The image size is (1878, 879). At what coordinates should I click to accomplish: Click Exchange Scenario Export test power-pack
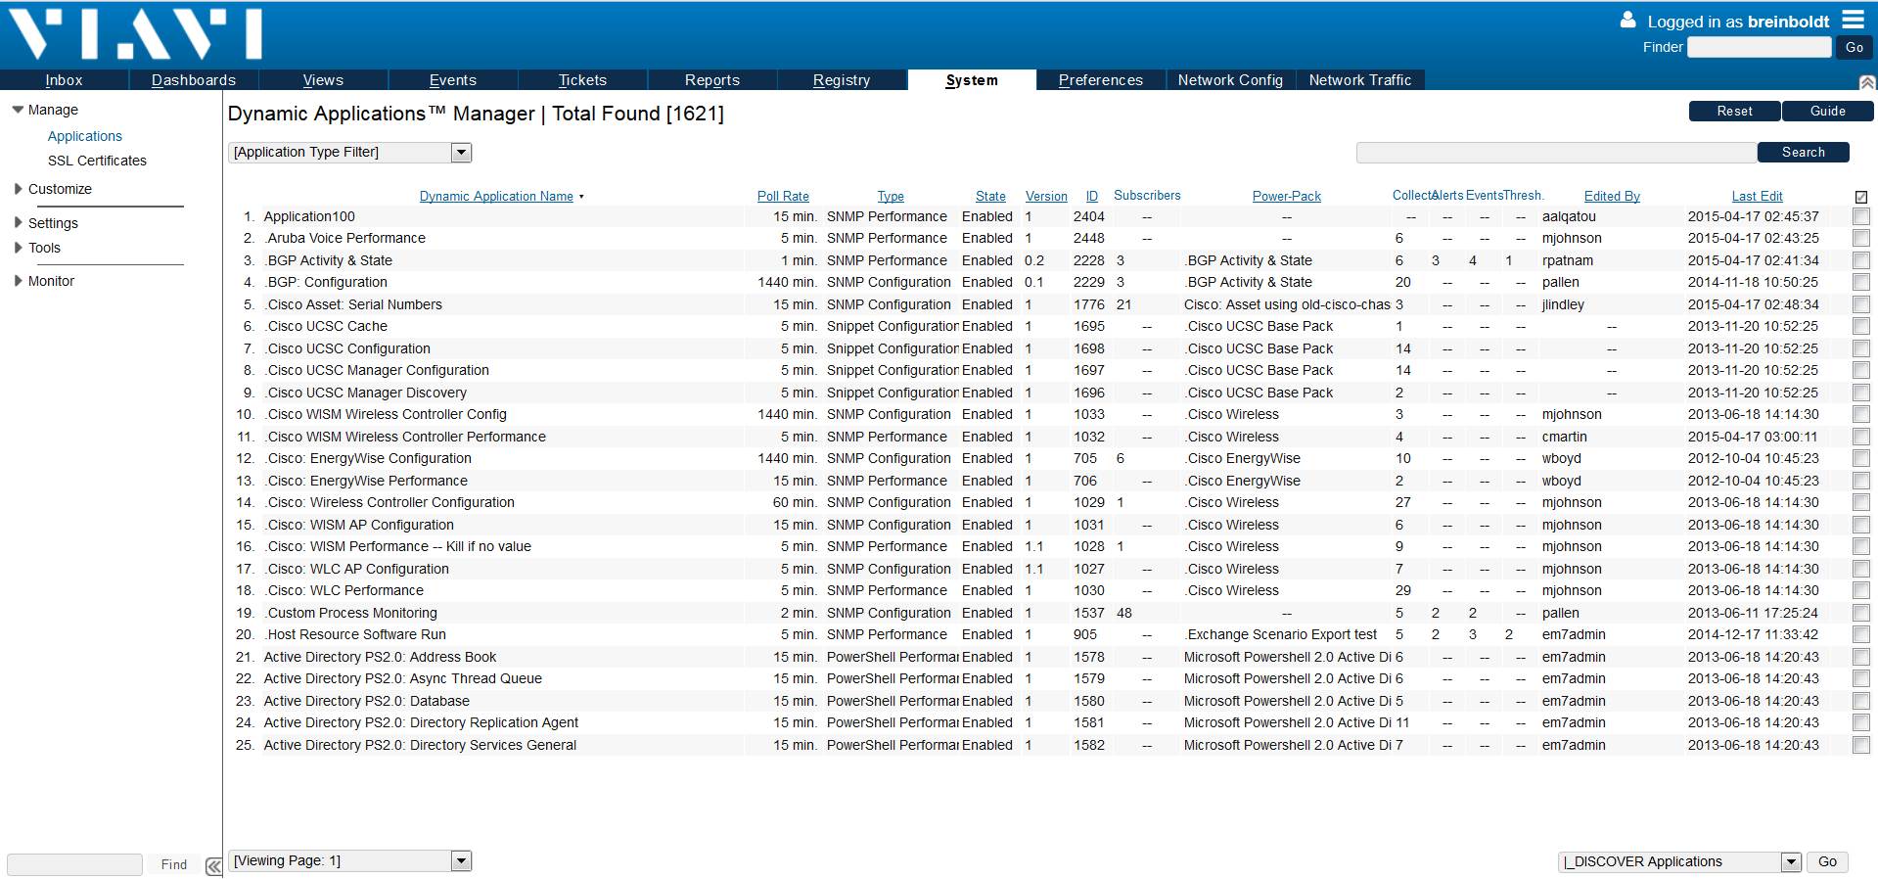[1280, 634]
